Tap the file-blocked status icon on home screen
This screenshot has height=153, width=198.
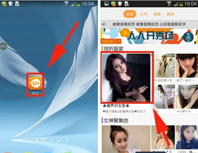tap(17, 4)
